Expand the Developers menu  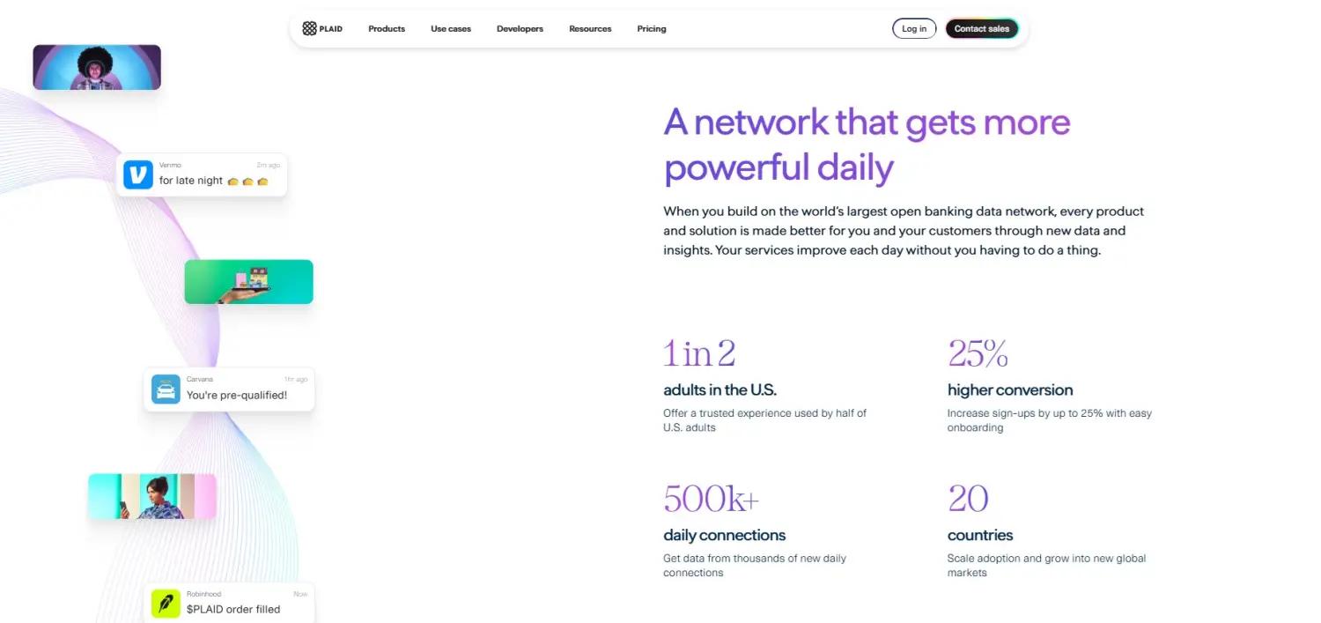[x=520, y=29]
